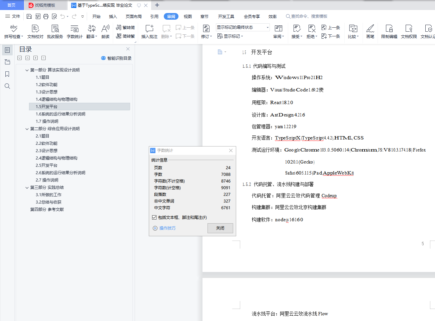Switch to the 找稻壳模板 tab
This screenshot has width=435, height=321.
click(45, 5)
